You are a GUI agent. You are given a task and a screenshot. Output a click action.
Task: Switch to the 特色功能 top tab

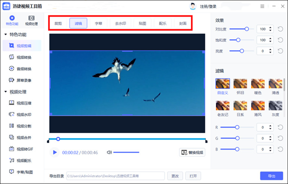click(12, 21)
